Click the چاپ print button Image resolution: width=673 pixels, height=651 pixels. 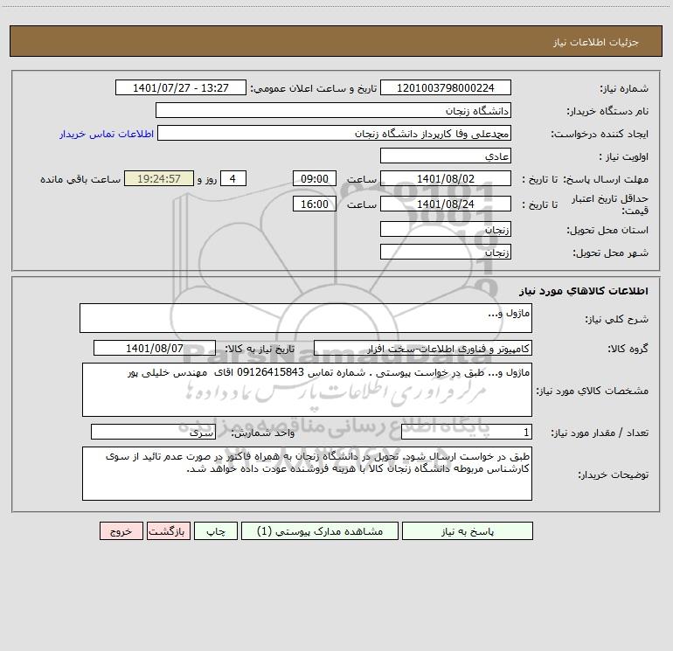click(216, 530)
